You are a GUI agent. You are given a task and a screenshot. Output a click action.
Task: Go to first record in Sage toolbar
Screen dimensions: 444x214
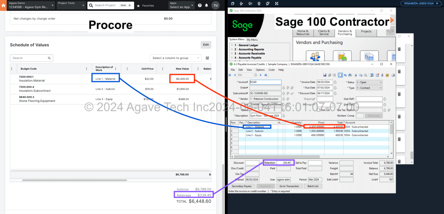230,75
